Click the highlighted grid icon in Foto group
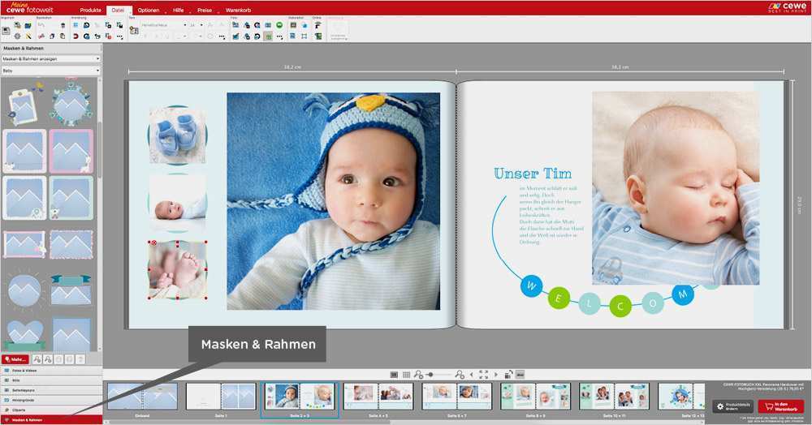Screen dimensions: 812x425 point(268,36)
